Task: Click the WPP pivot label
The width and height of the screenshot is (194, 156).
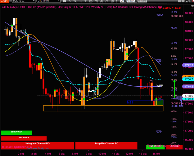Action: point(160,85)
